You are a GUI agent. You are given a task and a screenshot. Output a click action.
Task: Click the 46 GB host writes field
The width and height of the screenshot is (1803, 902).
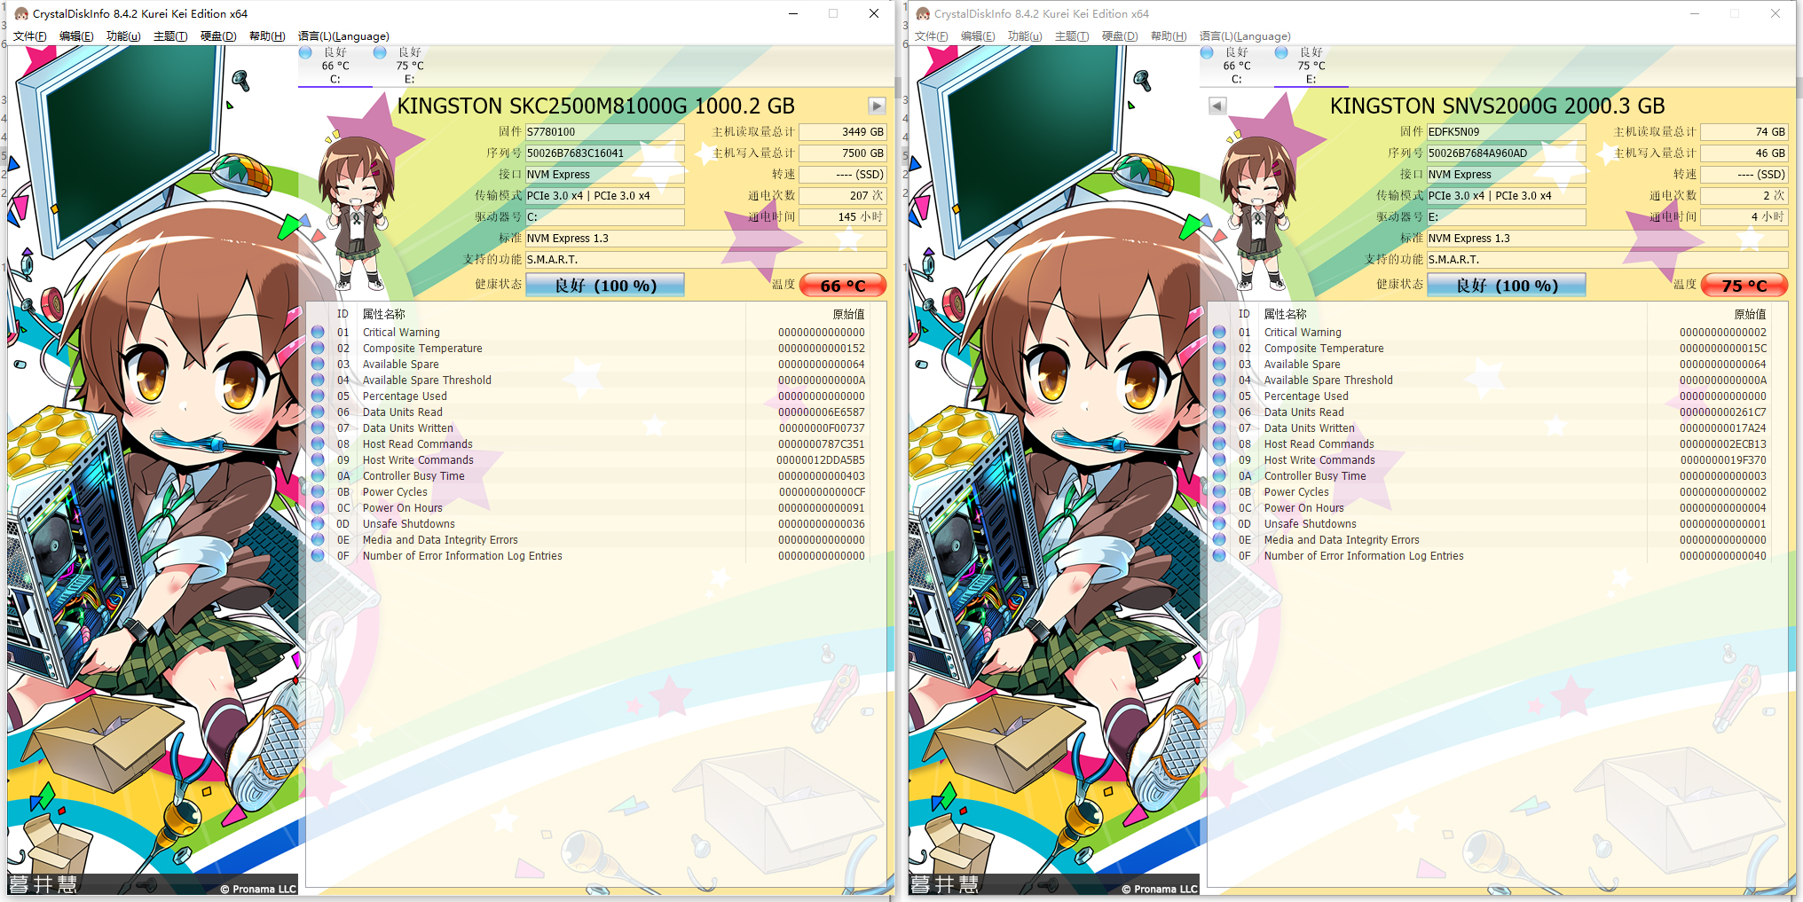(x=1744, y=153)
